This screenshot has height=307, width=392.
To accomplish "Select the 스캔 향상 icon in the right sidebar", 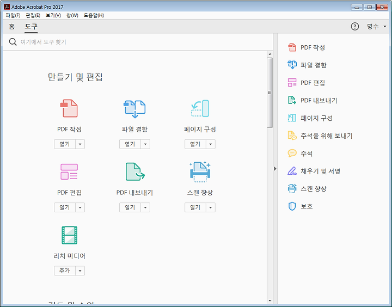I will tap(292, 188).
